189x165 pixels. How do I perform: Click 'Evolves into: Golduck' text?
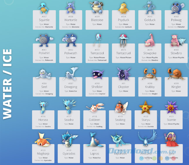123,27
